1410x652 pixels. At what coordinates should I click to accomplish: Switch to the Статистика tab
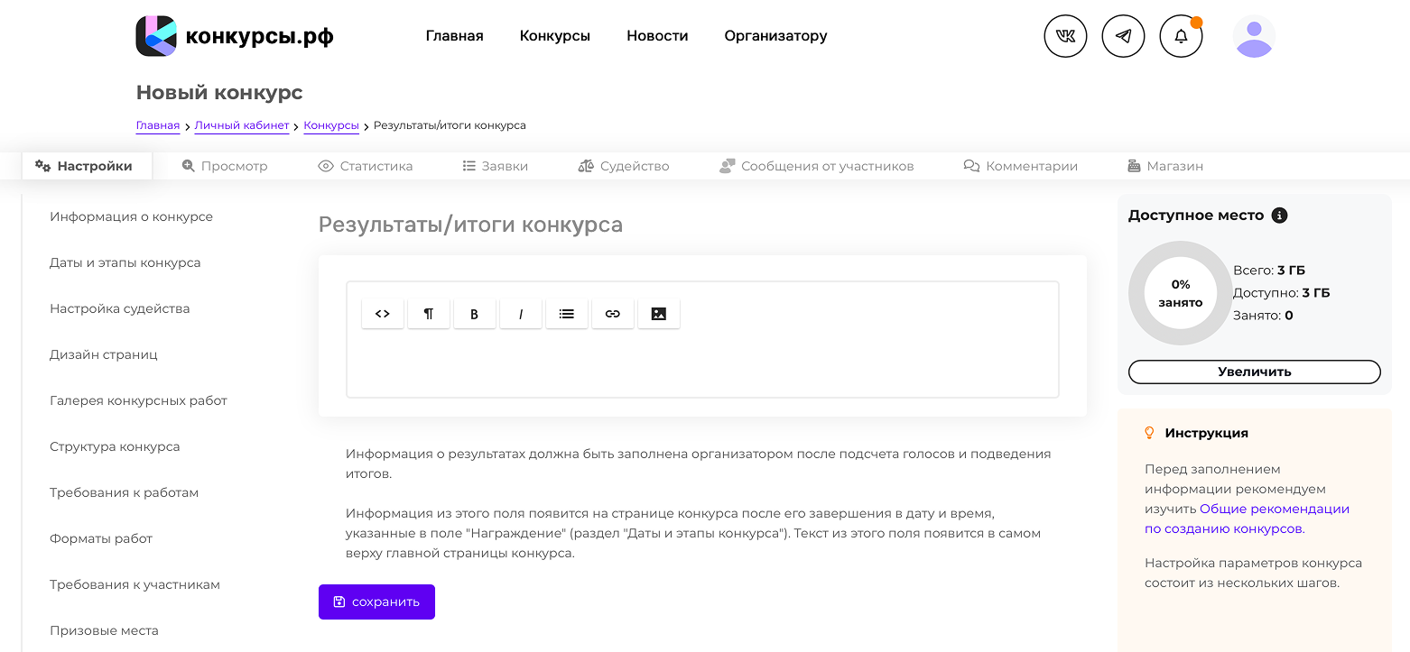coord(366,166)
